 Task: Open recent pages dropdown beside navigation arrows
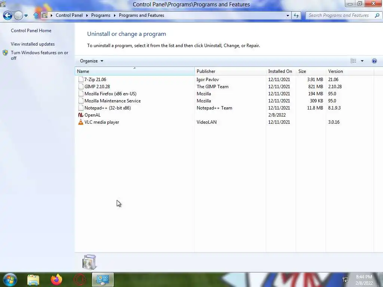click(x=26, y=16)
